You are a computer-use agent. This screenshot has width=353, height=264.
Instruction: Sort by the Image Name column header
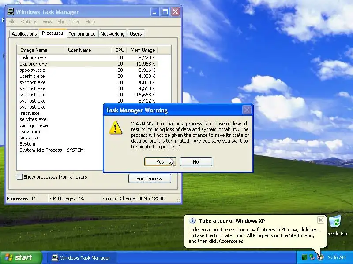coord(41,50)
